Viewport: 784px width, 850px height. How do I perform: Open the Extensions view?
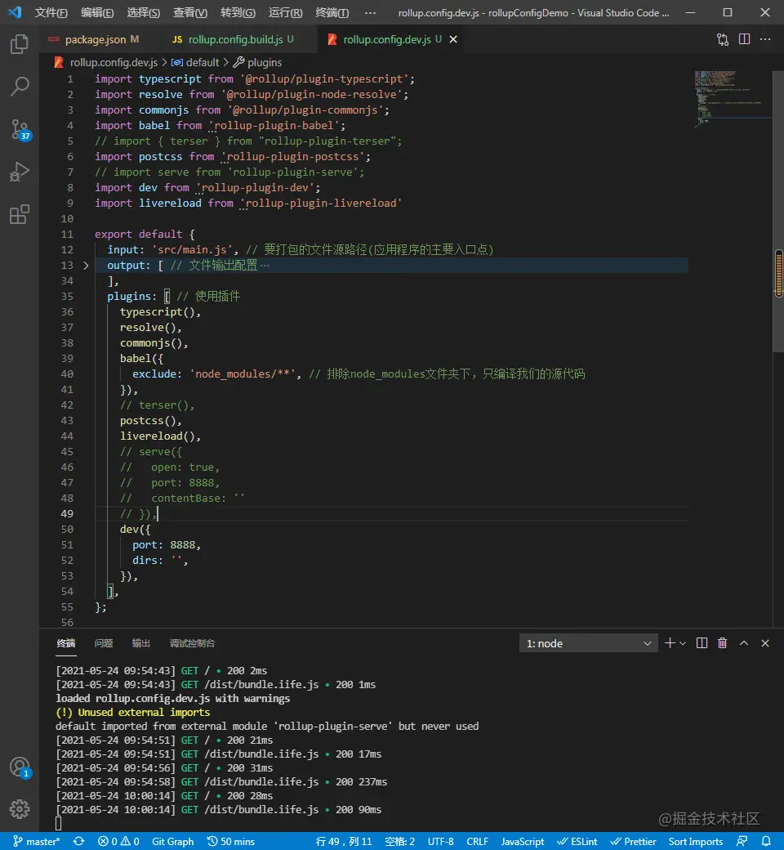[x=20, y=214]
